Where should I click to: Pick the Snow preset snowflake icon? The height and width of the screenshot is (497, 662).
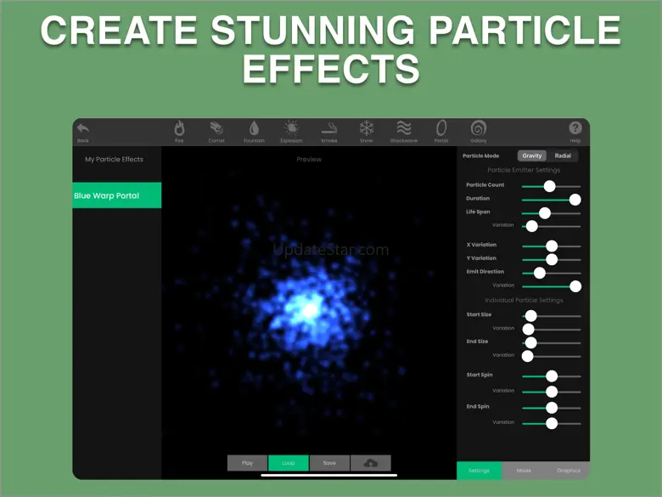pos(367,128)
